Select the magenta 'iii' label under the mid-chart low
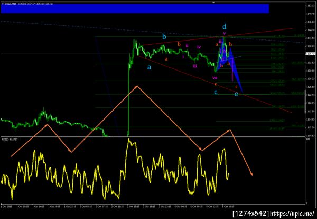Viewport: 317px width, 219px height. [195, 66]
